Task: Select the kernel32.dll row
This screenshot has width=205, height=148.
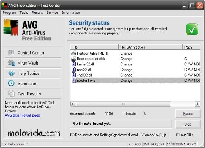Action: [135, 64]
